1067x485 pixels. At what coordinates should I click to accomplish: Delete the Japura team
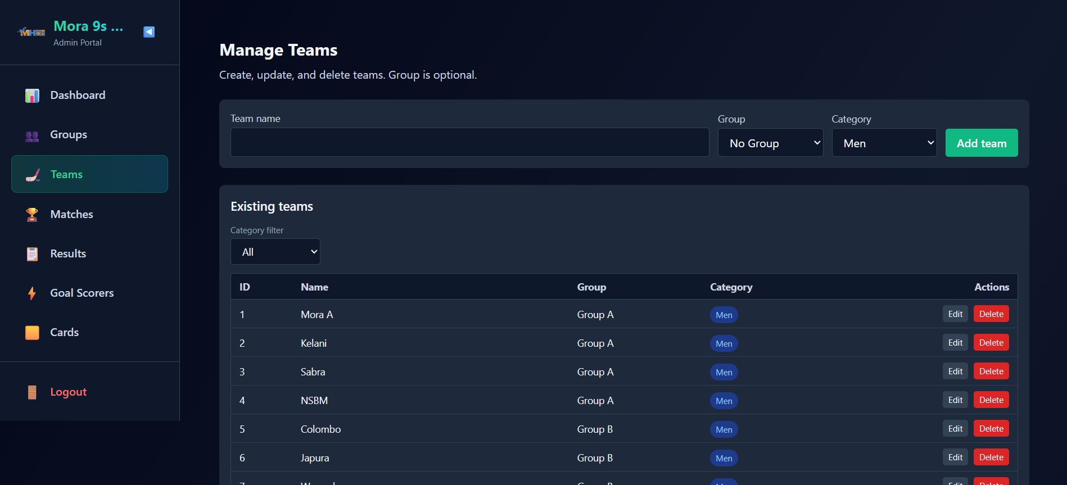[x=991, y=457]
